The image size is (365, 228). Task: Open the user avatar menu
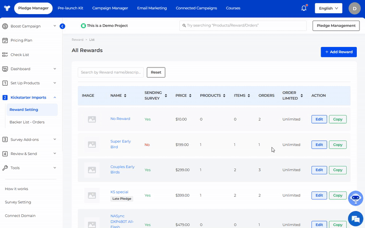coord(354,8)
